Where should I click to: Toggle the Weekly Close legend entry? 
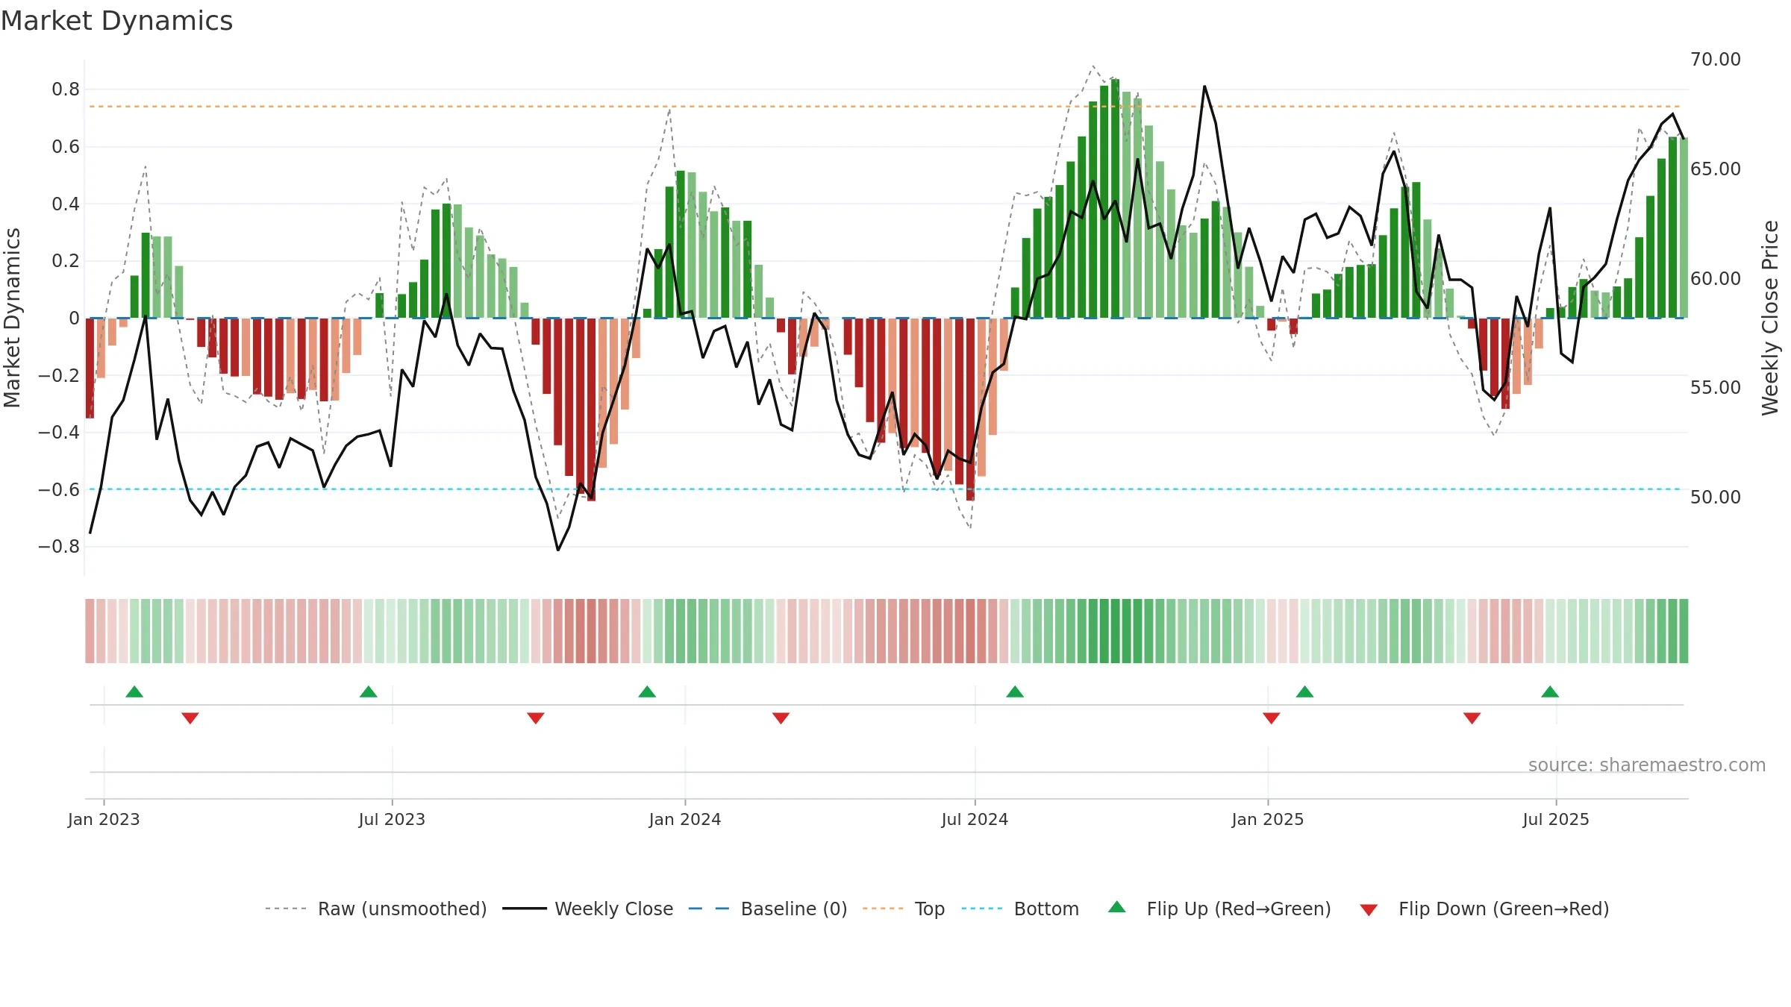(x=588, y=909)
